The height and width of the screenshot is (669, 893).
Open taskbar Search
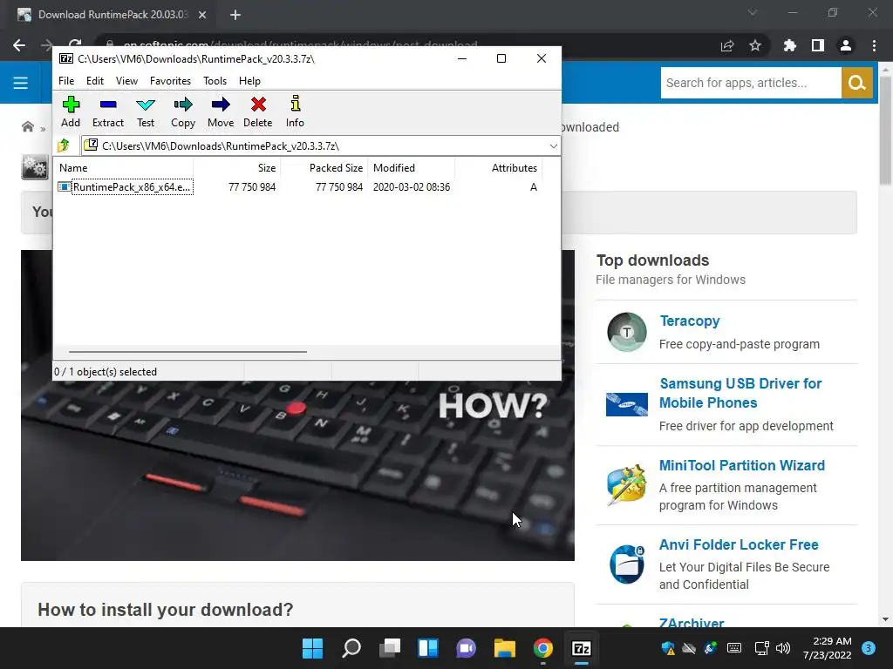click(351, 648)
